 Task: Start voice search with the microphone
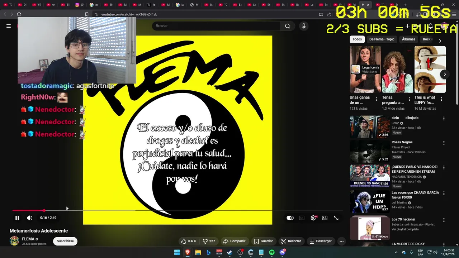304,26
